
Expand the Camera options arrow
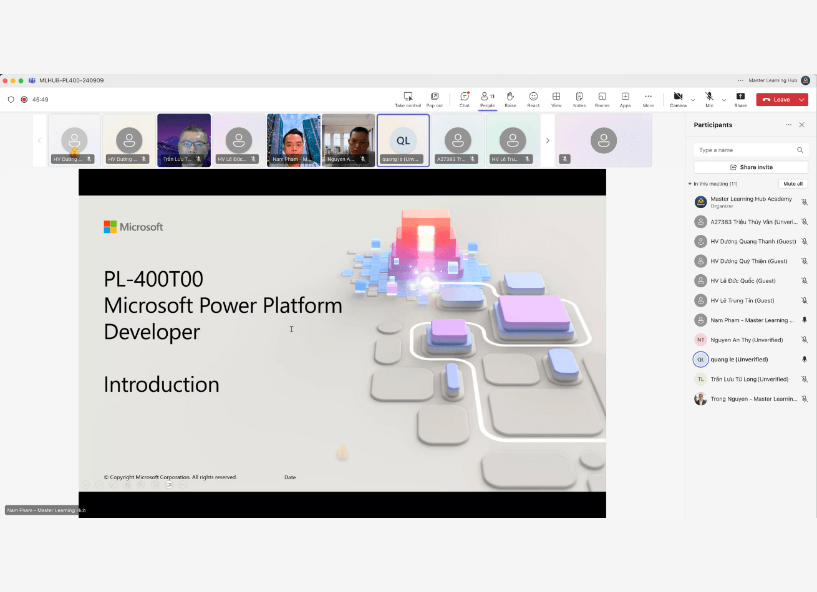click(693, 100)
